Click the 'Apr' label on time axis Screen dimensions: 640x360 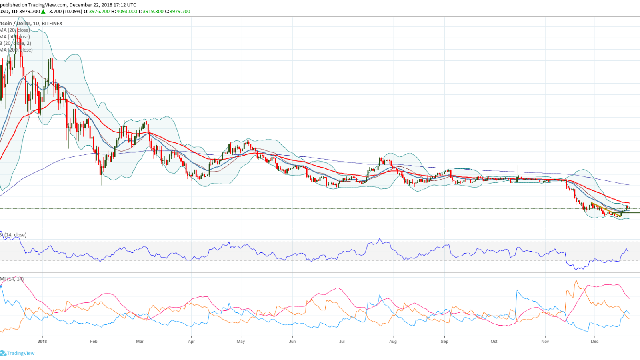(x=191, y=342)
